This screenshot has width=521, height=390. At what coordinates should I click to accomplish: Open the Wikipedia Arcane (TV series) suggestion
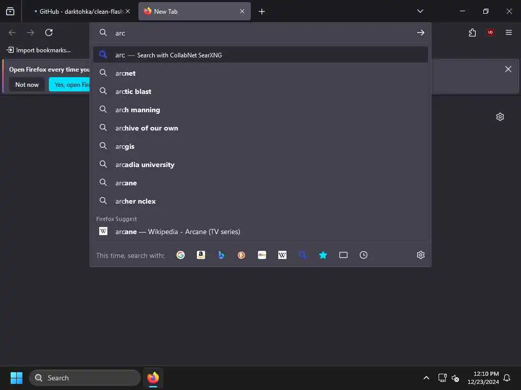pos(260,232)
